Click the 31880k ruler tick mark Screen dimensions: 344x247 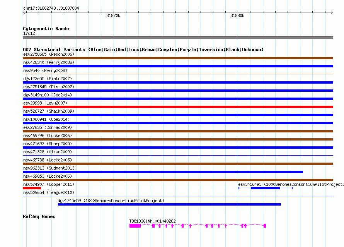pos(238,12)
